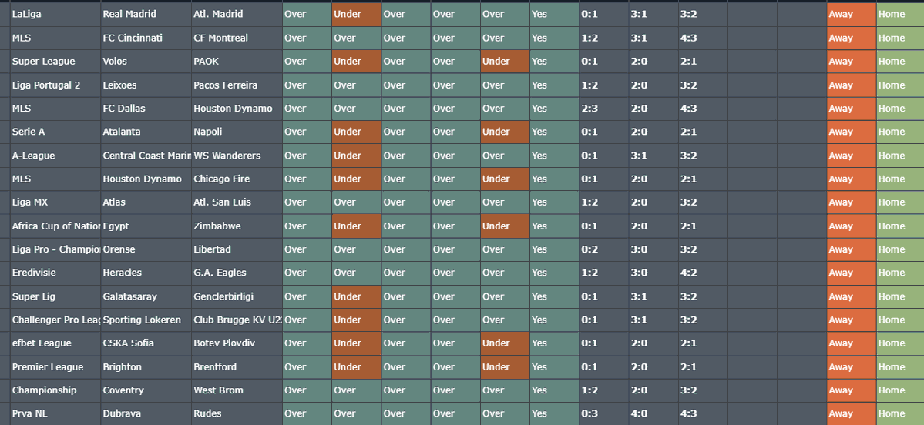Click the 2:3 score in FC Dallas row
924x425 pixels.
tap(590, 109)
